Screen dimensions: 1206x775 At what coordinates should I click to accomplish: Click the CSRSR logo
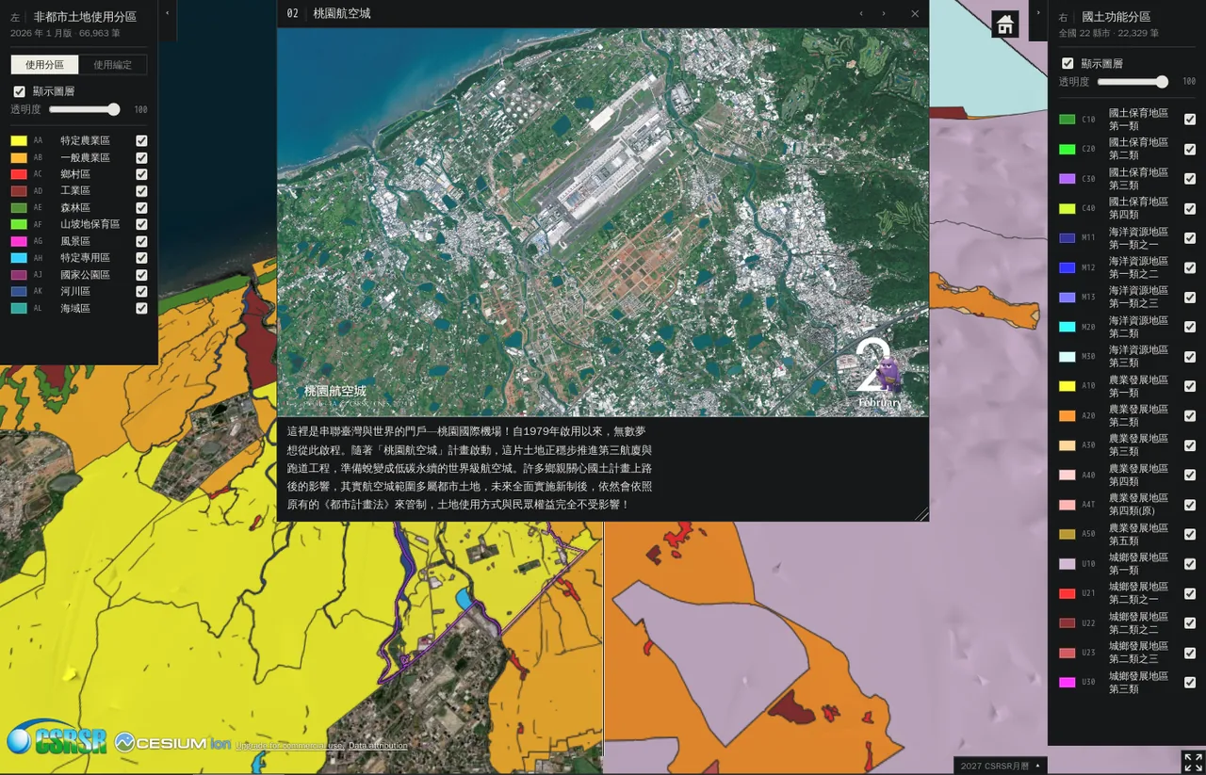coord(57,738)
